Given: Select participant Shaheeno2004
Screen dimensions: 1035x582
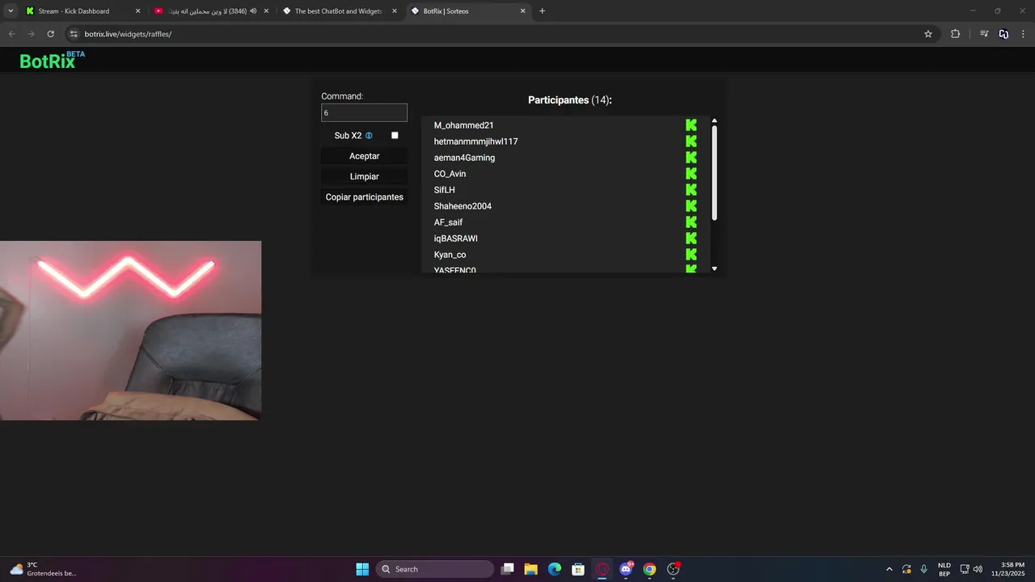Looking at the screenshot, I should pos(463,206).
